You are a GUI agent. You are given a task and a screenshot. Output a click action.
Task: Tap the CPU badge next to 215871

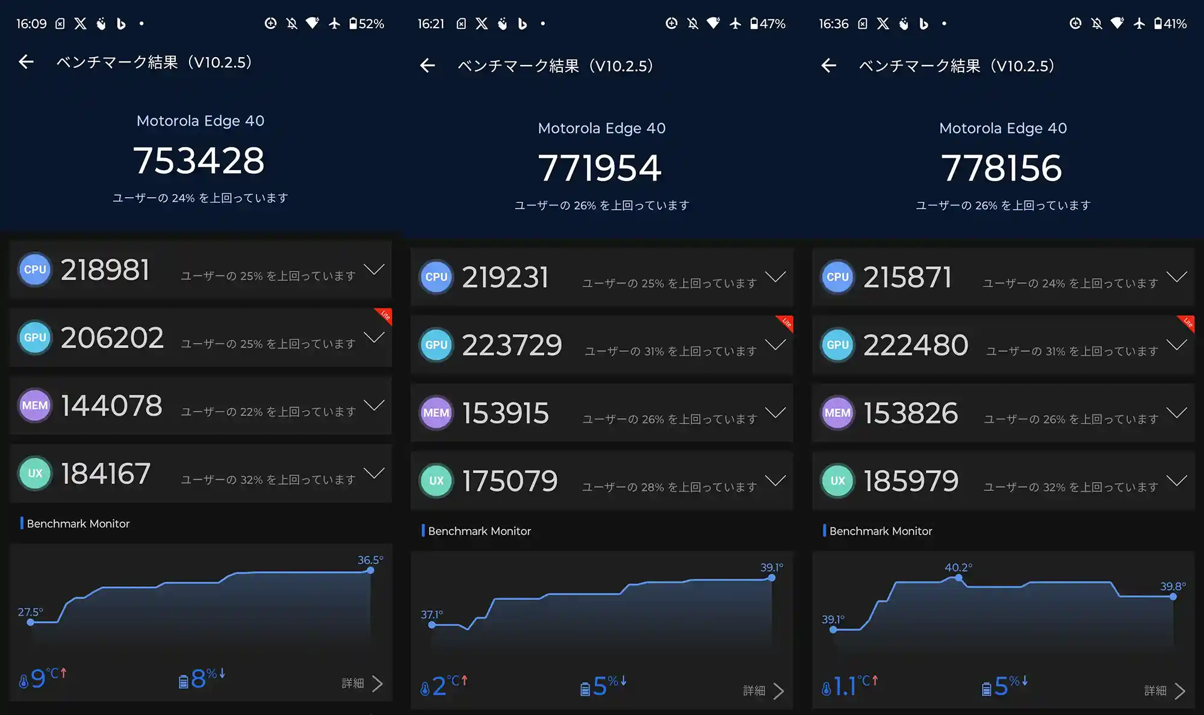[837, 277]
